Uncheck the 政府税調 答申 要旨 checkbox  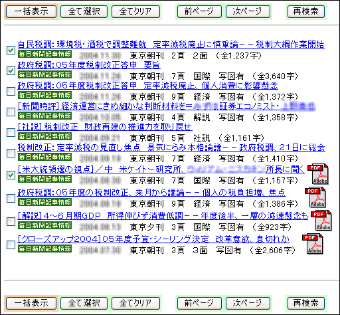(11, 70)
